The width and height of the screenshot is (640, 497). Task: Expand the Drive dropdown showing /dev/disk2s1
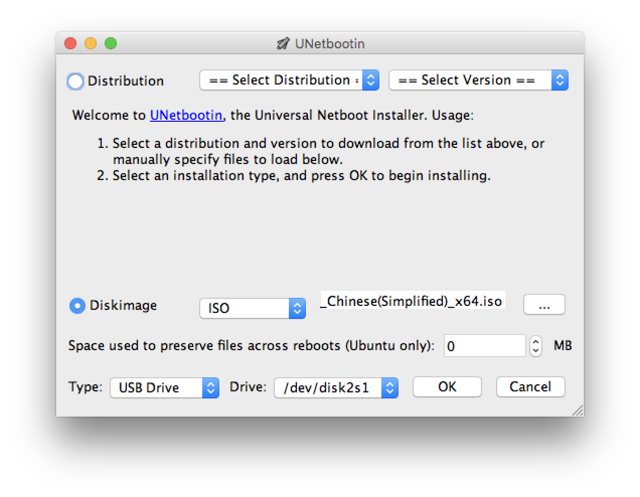click(x=336, y=387)
